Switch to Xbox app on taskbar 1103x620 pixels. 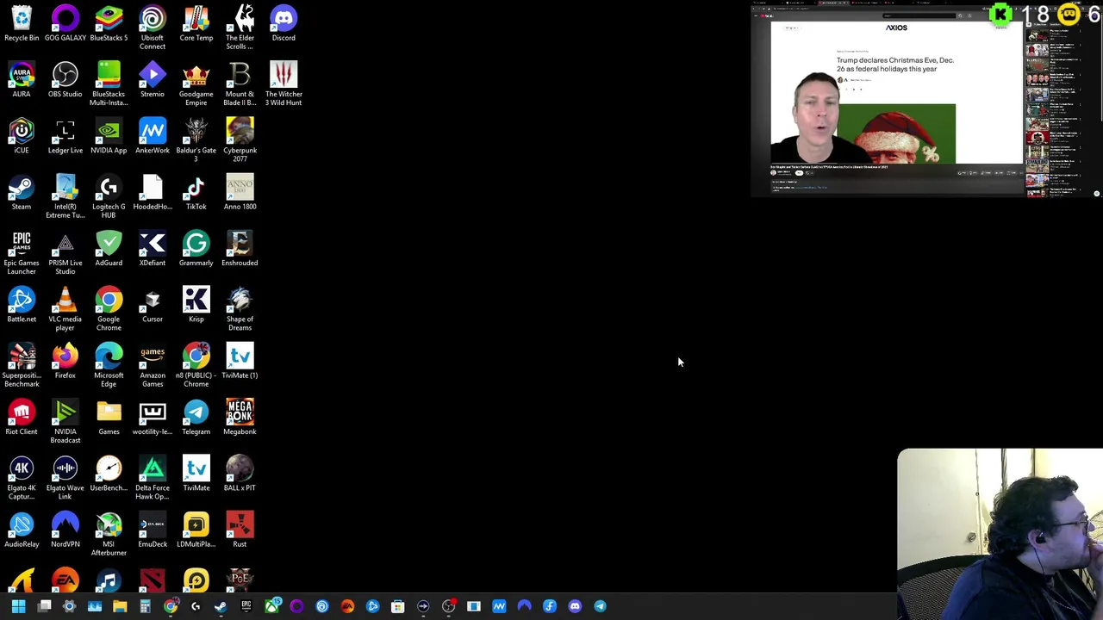click(x=271, y=606)
